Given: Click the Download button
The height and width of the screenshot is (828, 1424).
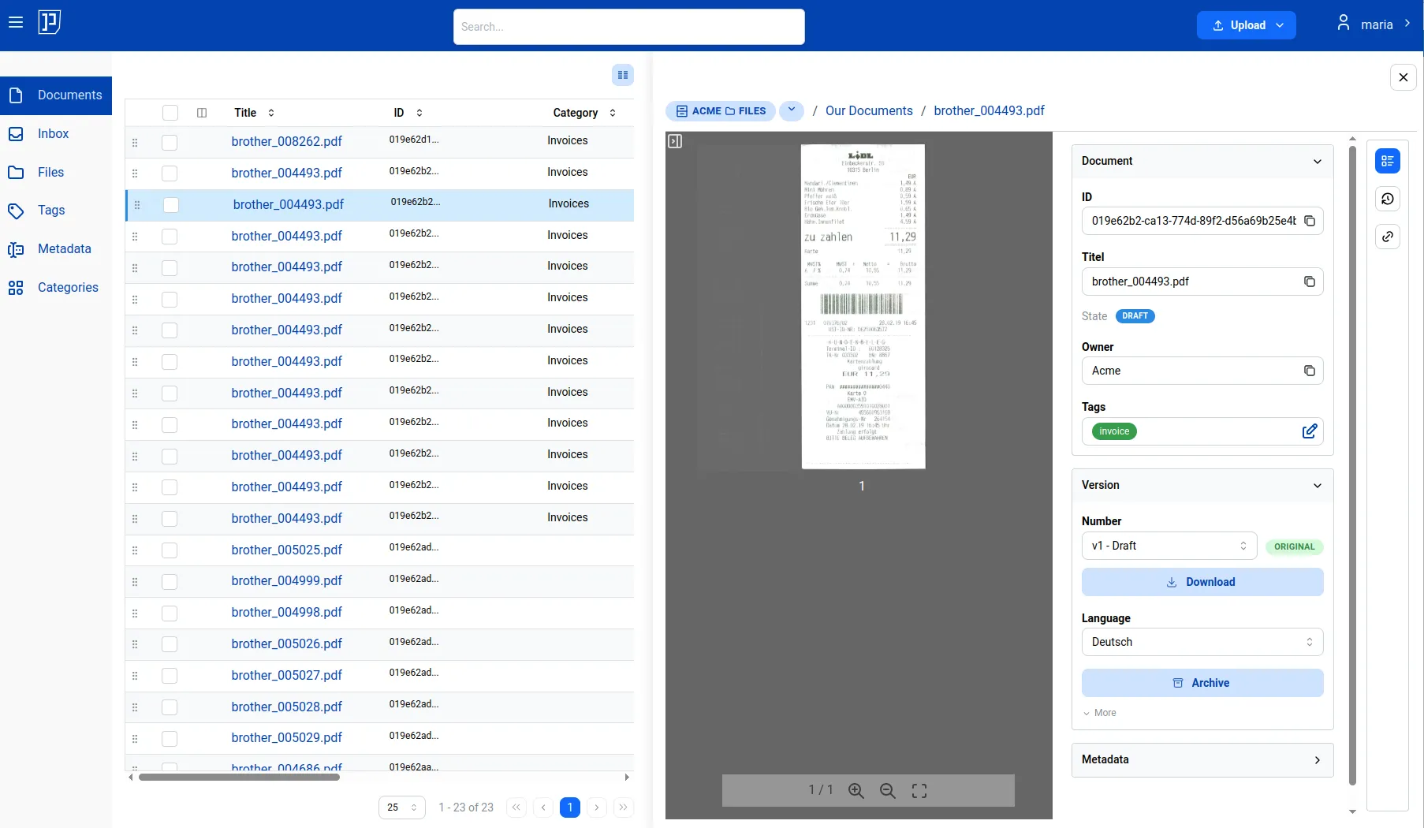Looking at the screenshot, I should point(1202,582).
